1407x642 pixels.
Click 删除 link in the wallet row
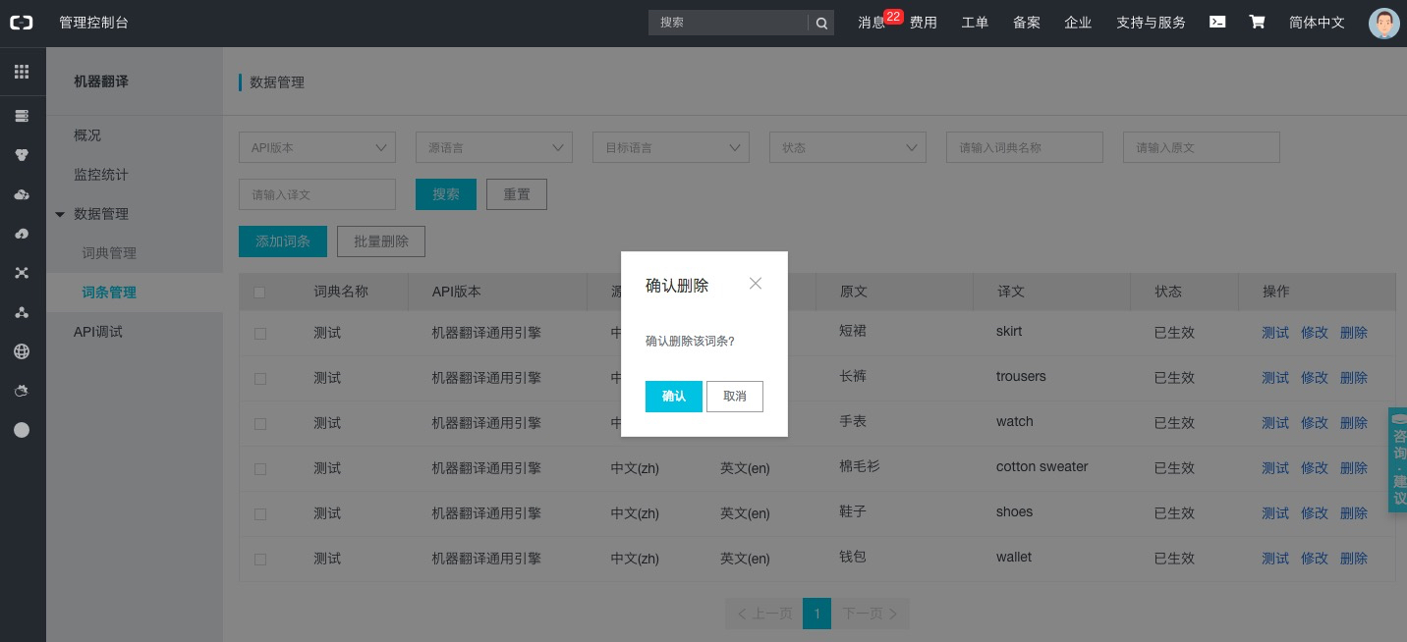click(x=1354, y=559)
